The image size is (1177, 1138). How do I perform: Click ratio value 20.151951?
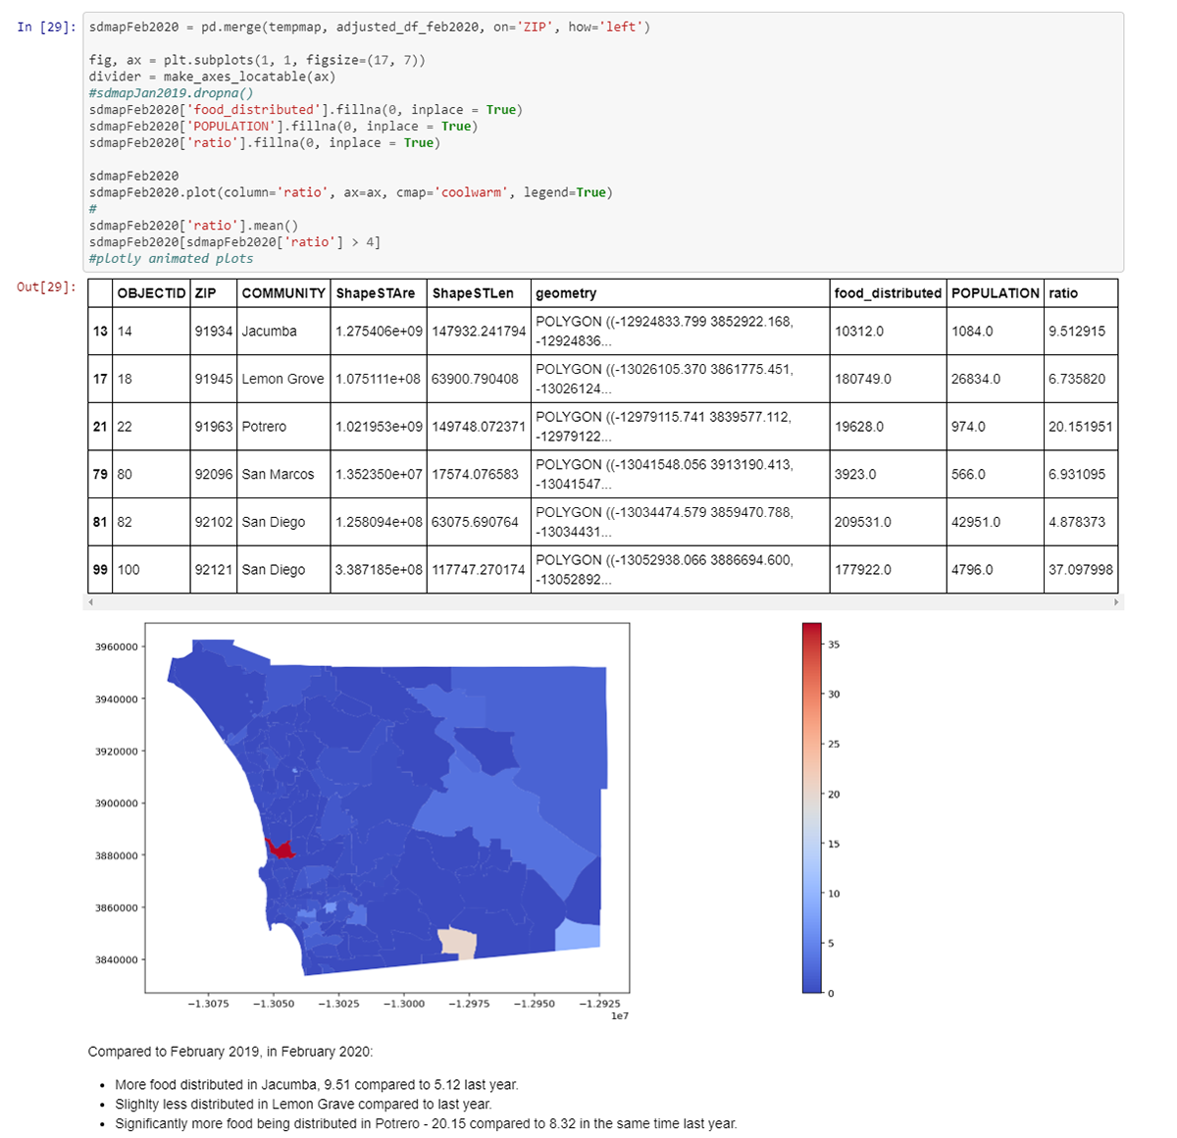pos(1081,427)
